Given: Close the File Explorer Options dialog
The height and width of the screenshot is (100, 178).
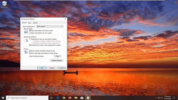Looking at the screenshot, I should point(65,19).
